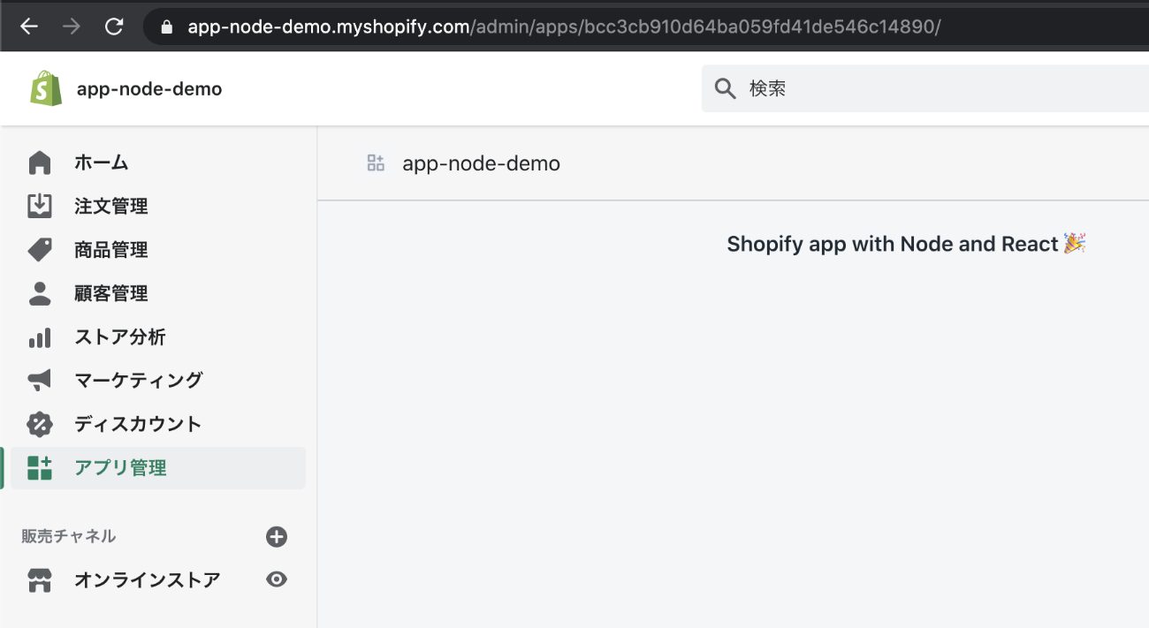Click the party popper emoji
The image size is (1149, 628).
tap(1074, 243)
